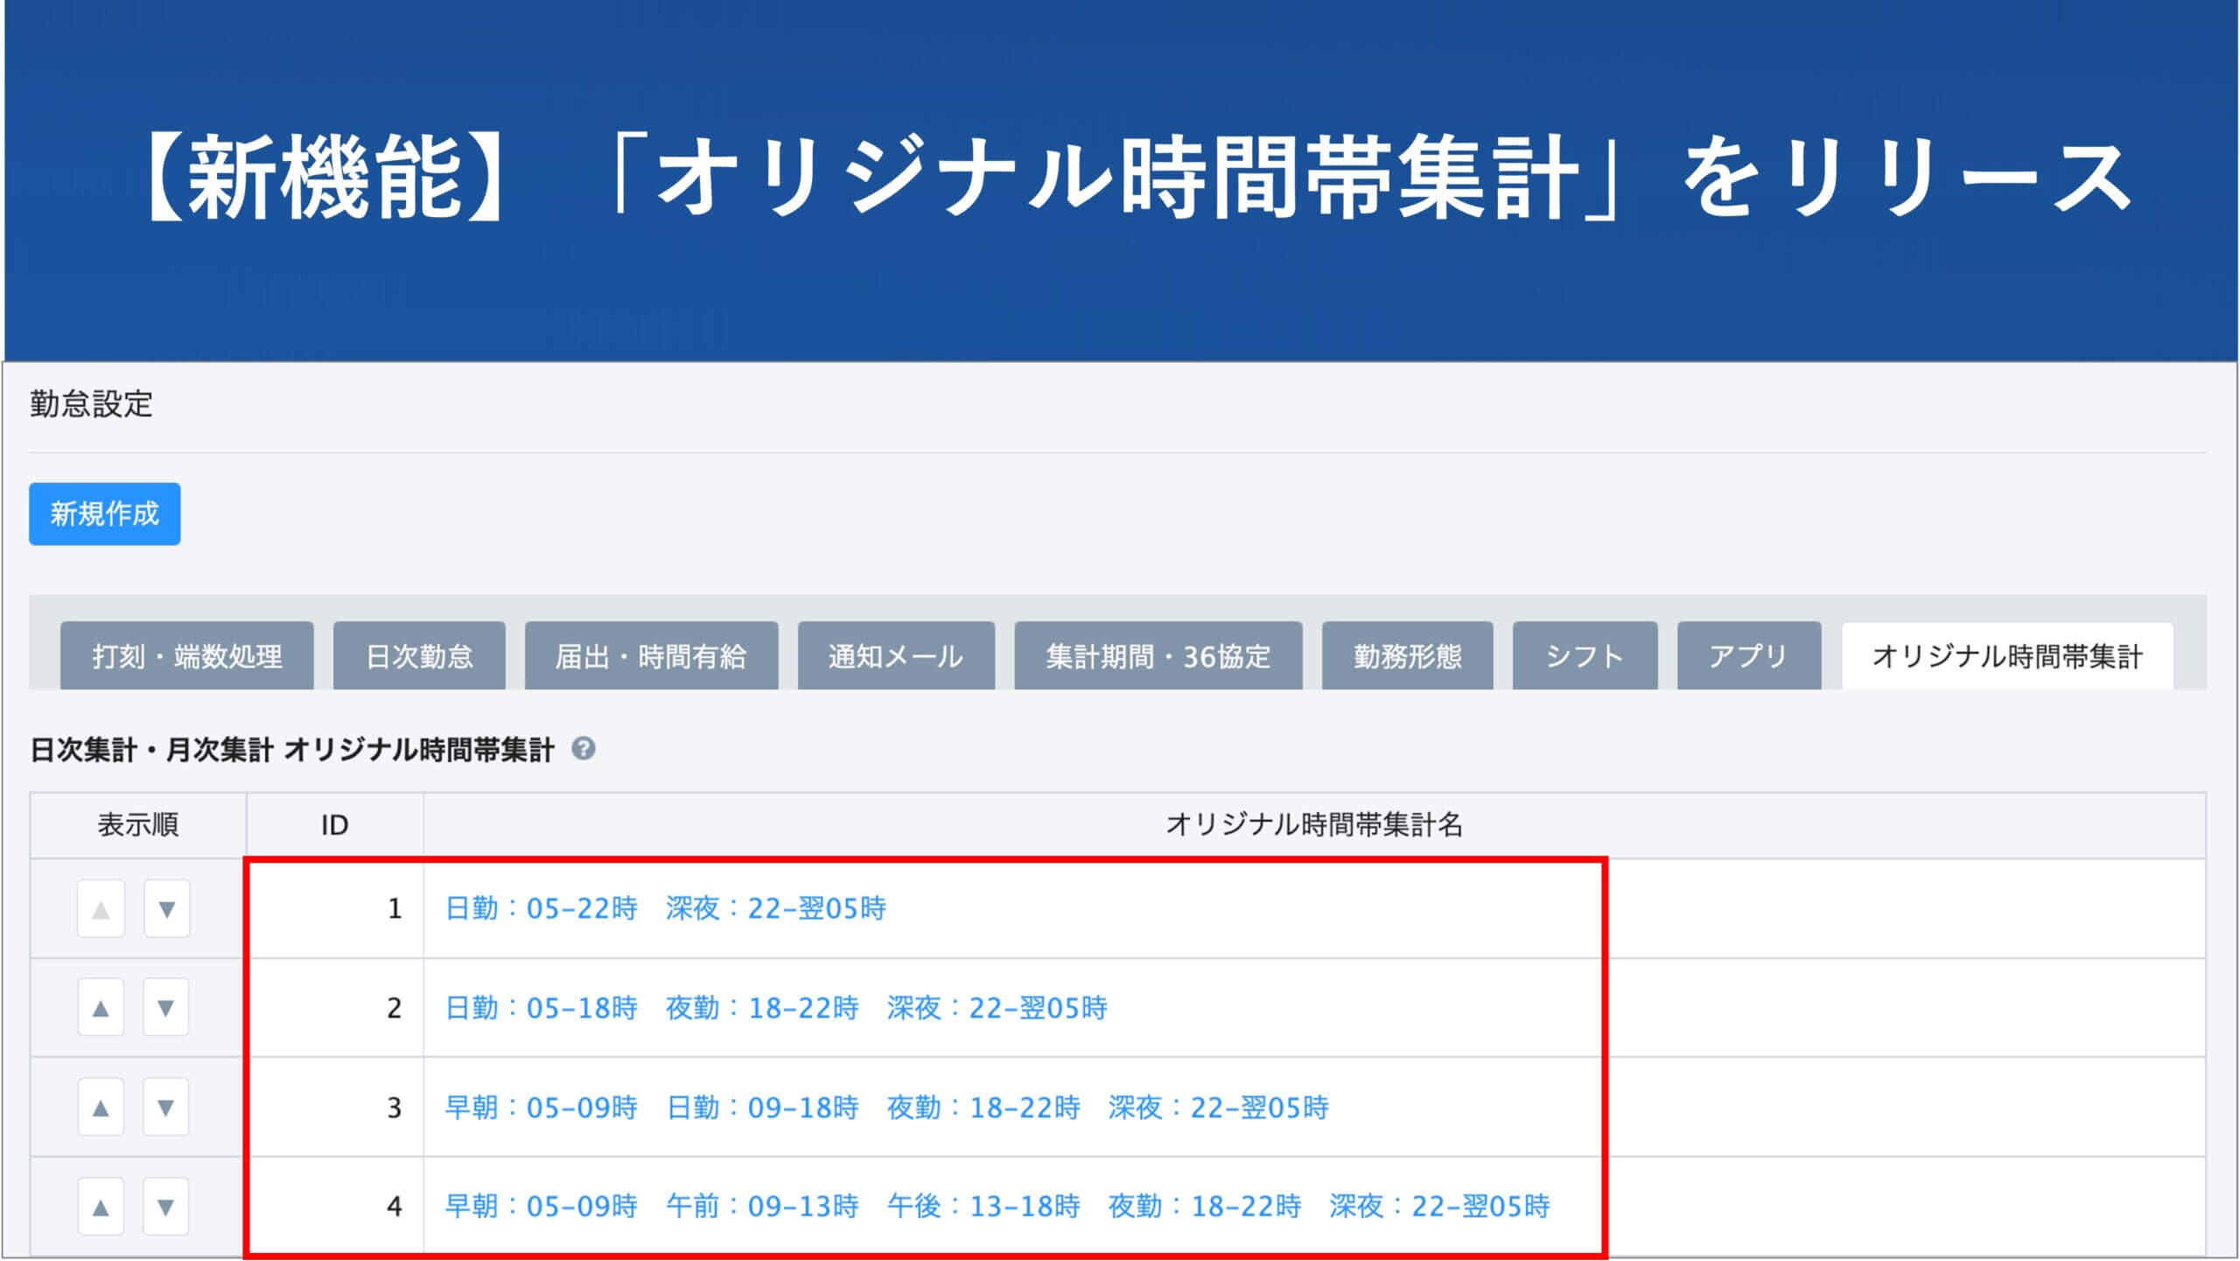Click the 新規作成 button

[104, 514]
